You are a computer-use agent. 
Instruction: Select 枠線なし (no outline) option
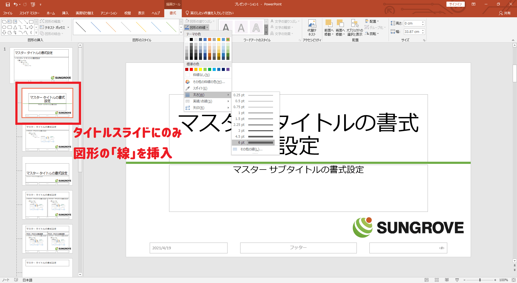[x=201, y=75]
